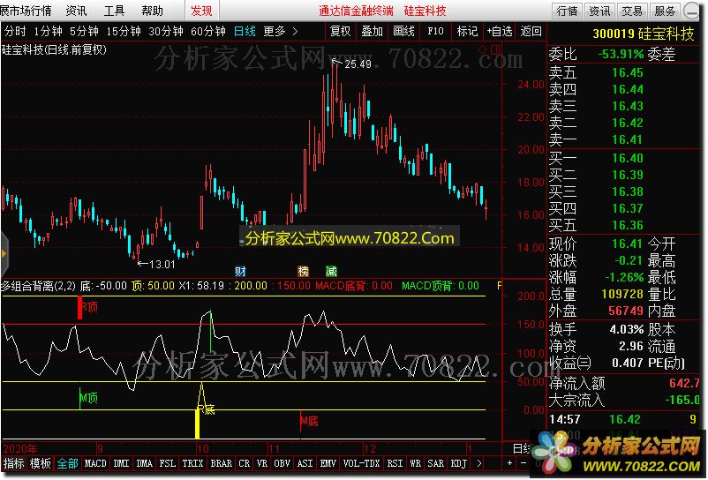Open the 更多 periods dropdown
Viewport: 708px width, 480px height.
281,32
